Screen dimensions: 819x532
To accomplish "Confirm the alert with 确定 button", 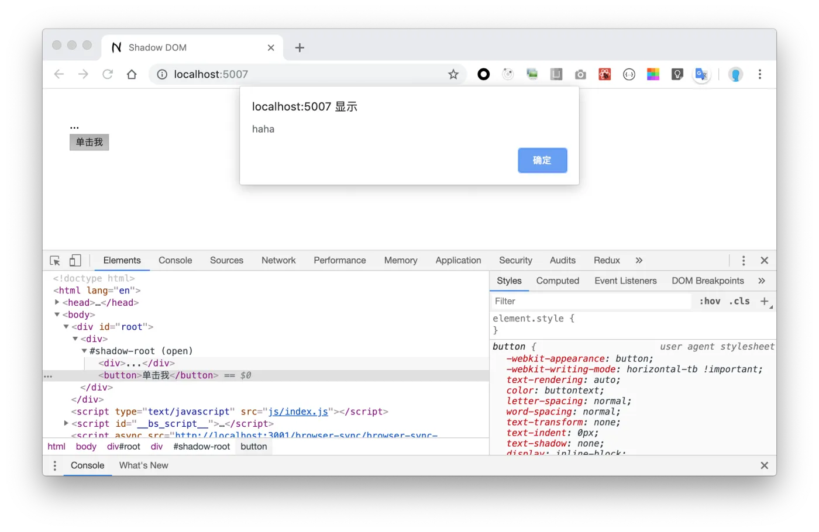I will coord(542,160).
